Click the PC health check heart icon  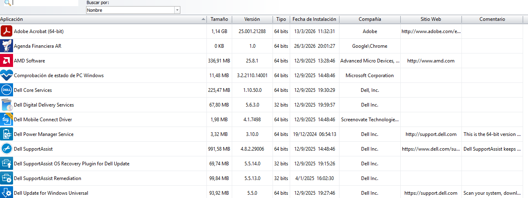pos(7,76)
